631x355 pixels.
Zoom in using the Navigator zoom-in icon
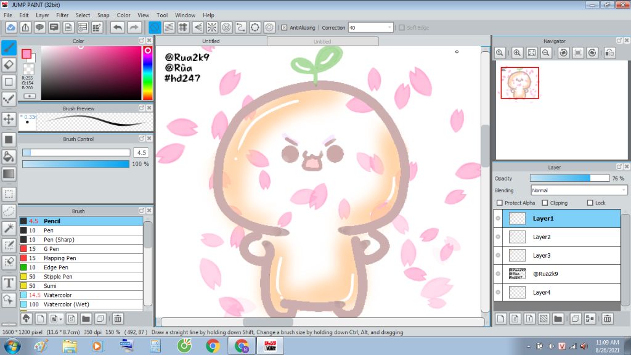click(517, 53)
